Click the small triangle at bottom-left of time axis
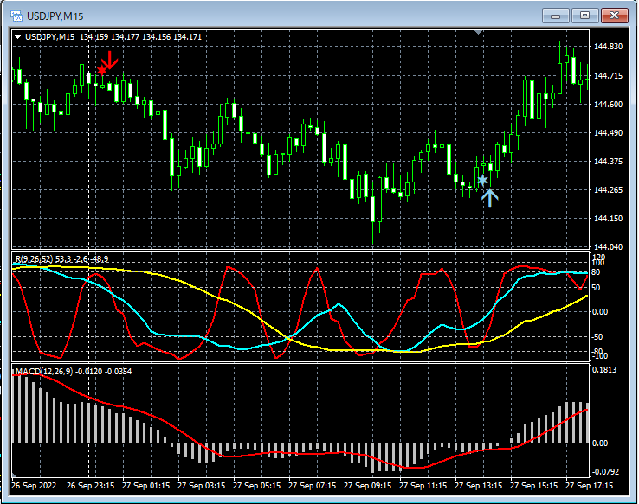The height and width of the screenshot is (504, 639). pos(15,475)
